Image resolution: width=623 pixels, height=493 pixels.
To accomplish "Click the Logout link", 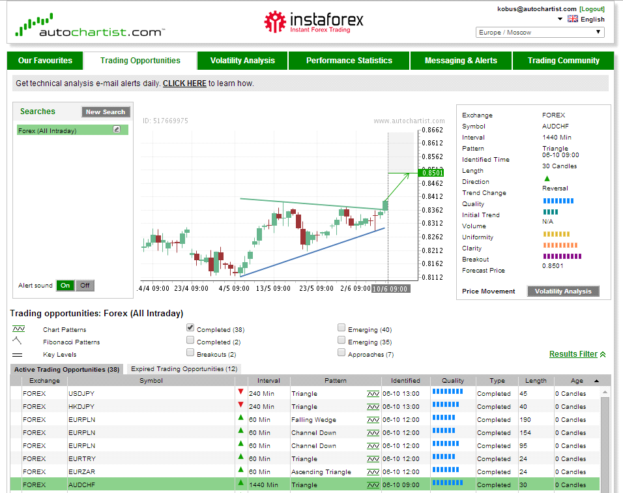I will click(592, 9).
